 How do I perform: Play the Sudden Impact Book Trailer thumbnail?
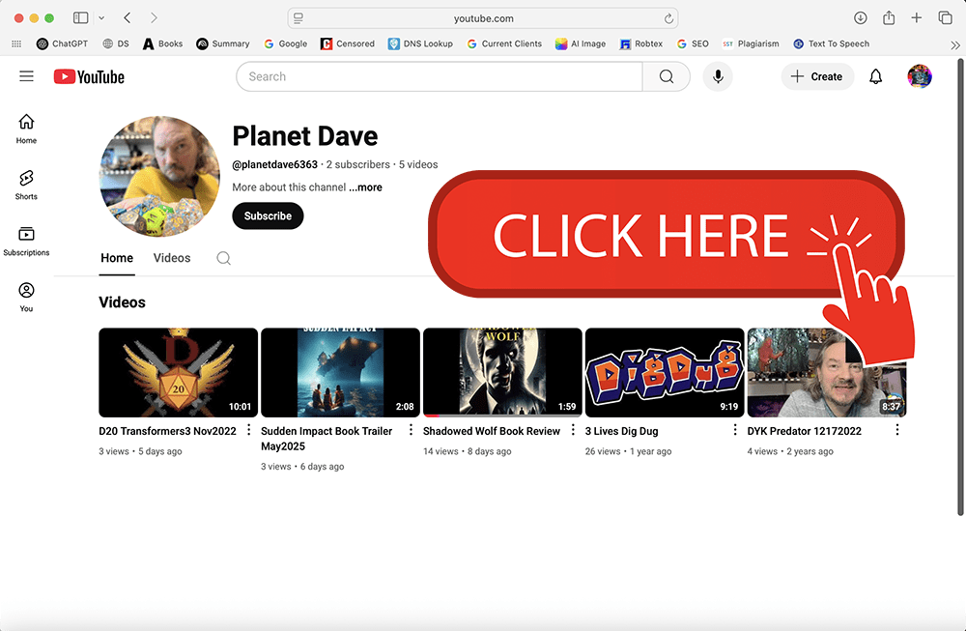(x=340, y=372)
